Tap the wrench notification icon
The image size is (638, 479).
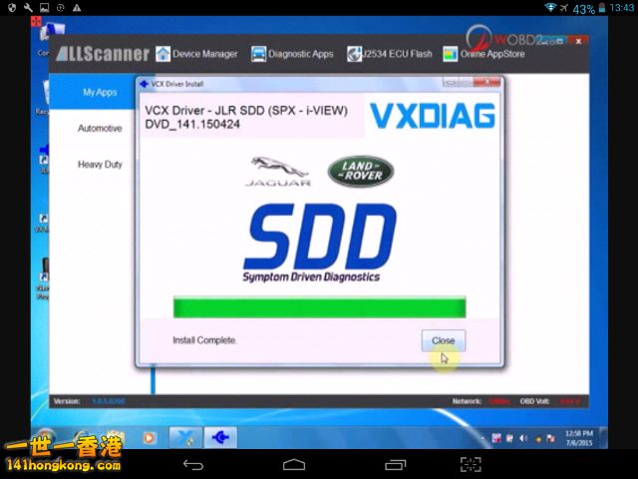click(28, 8)
